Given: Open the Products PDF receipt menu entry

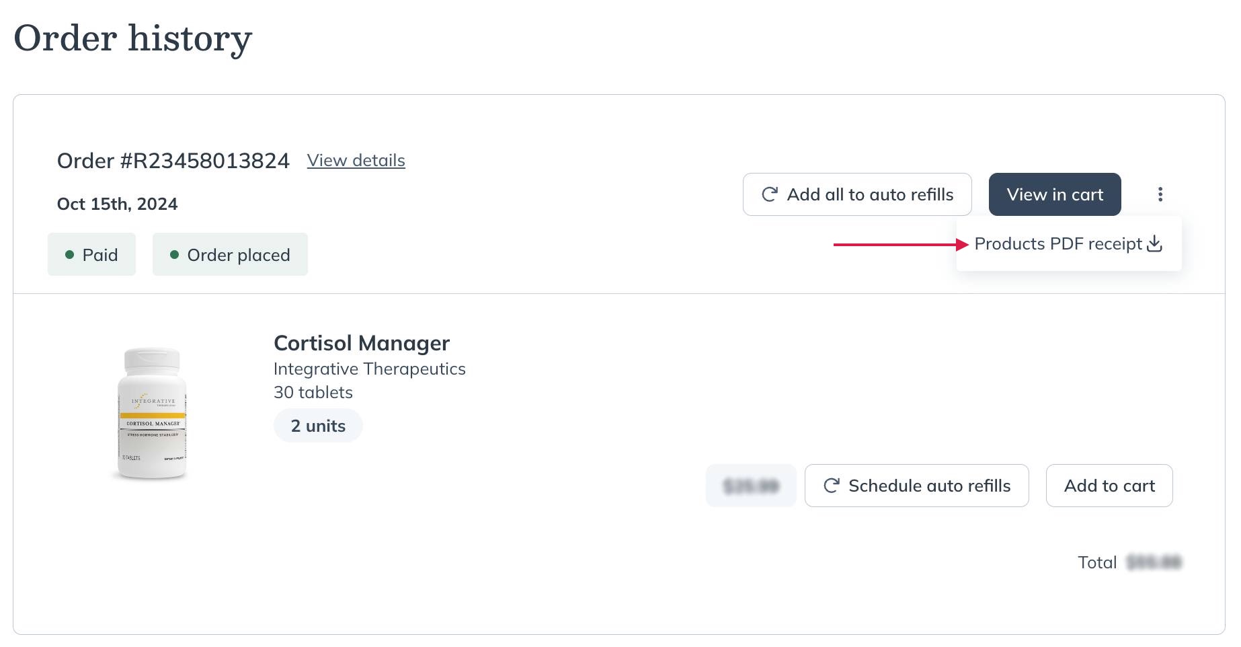Looking at the screenshot, I should click(1059, 243).
